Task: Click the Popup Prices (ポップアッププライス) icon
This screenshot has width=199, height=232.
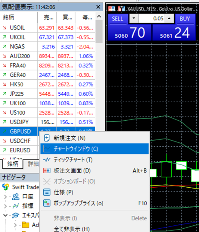Action: click(47, 203)
